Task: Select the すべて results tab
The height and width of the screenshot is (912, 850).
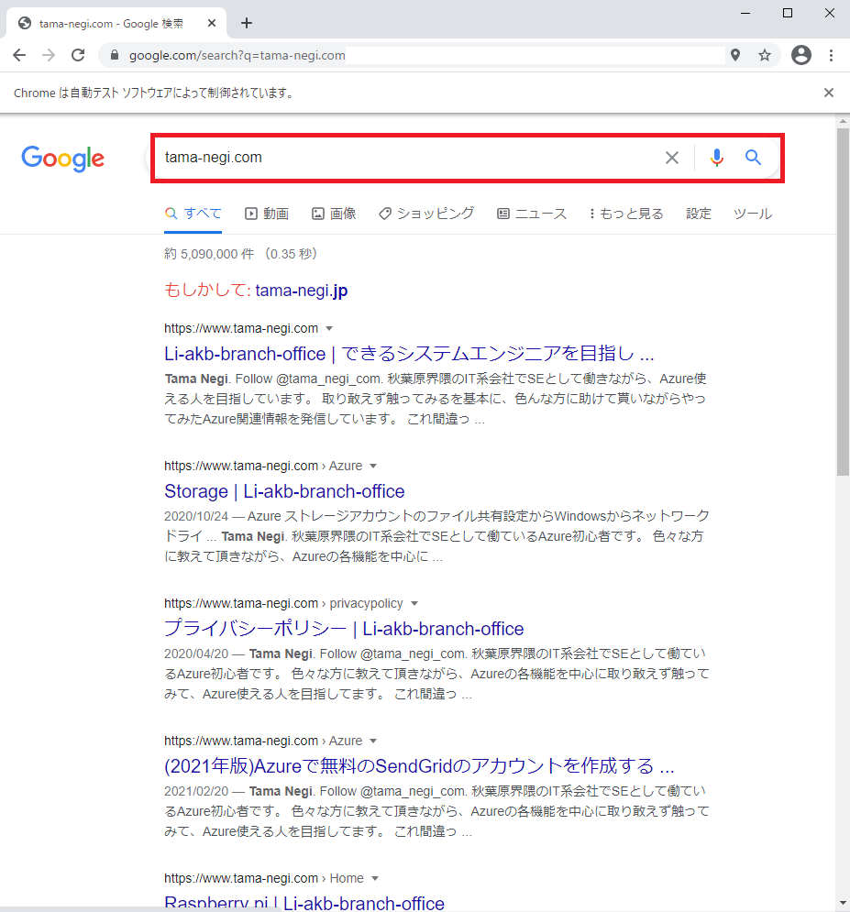Action: pyautogui.click(x=193, y=214)
